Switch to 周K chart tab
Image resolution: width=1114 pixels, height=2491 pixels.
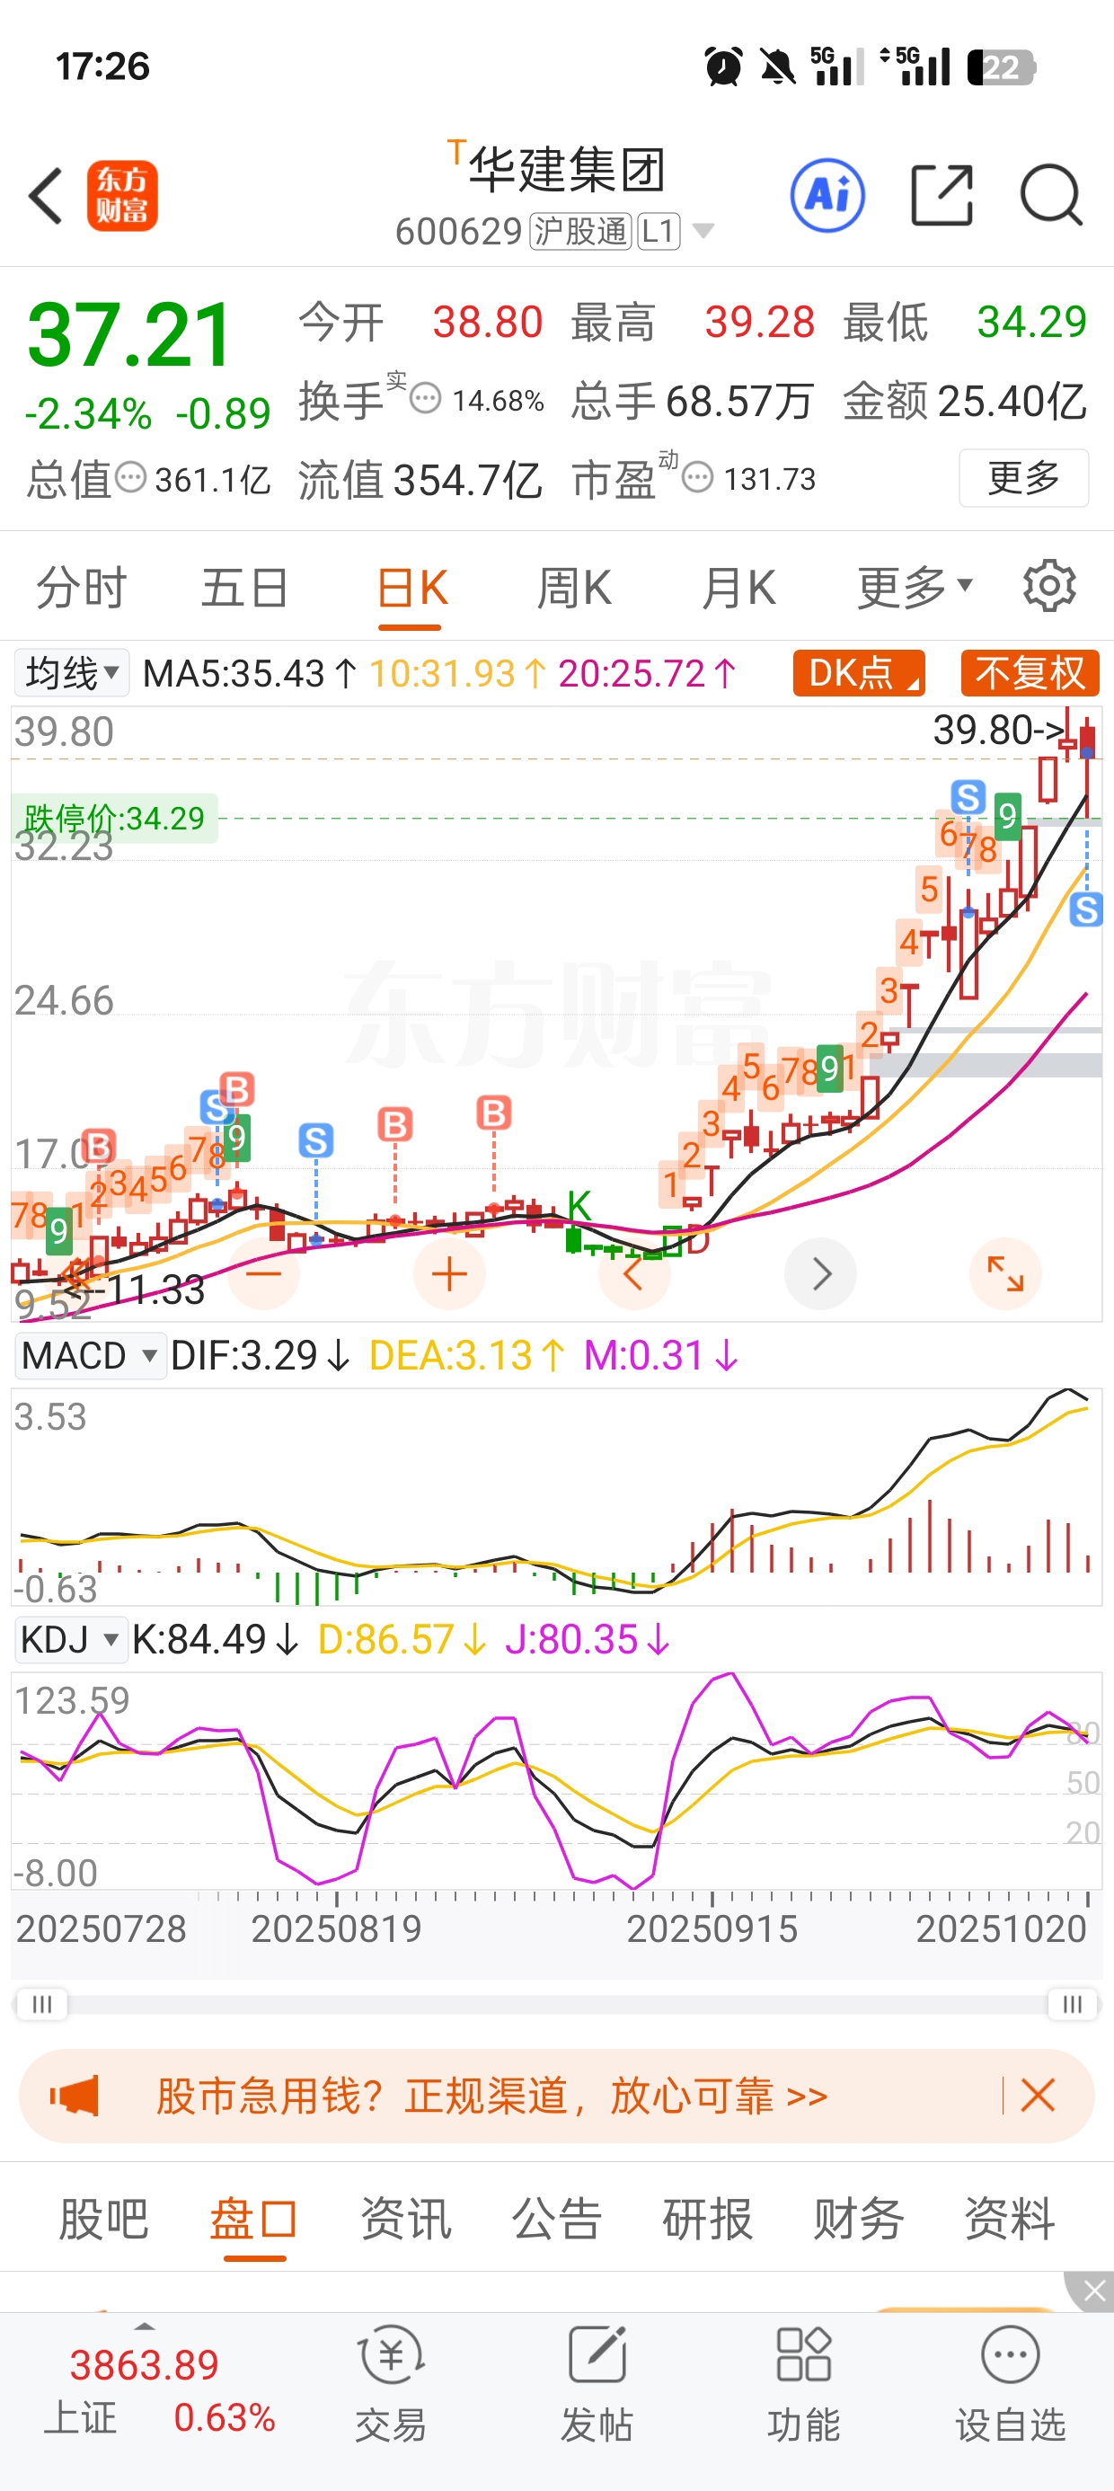coord(574,588)
